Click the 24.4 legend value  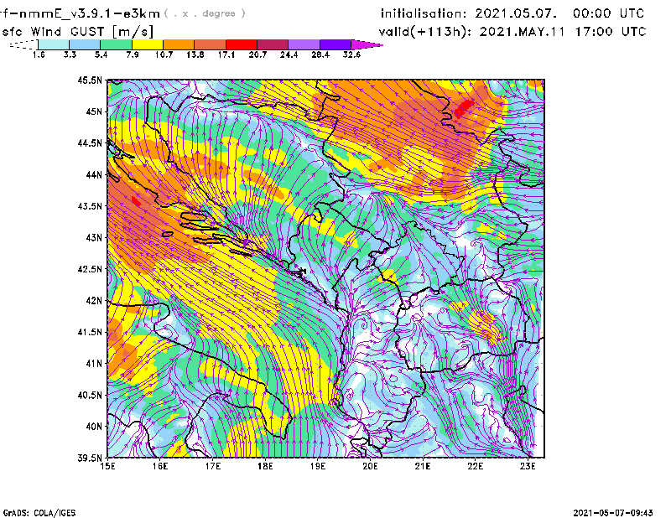click(289, 54)
